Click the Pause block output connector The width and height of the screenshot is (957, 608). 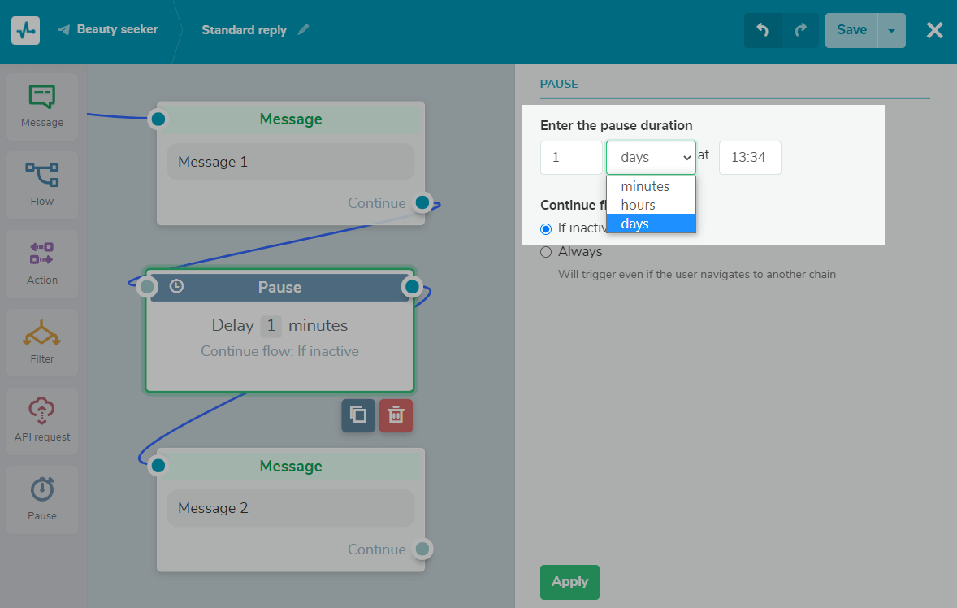click(412, 286)
